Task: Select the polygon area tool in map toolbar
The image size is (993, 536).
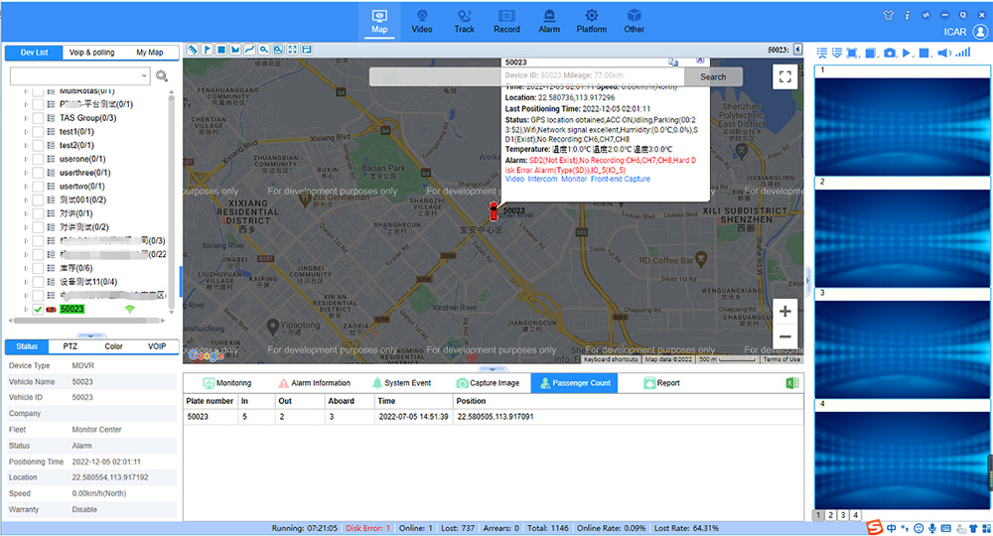Action: [235, 50]
